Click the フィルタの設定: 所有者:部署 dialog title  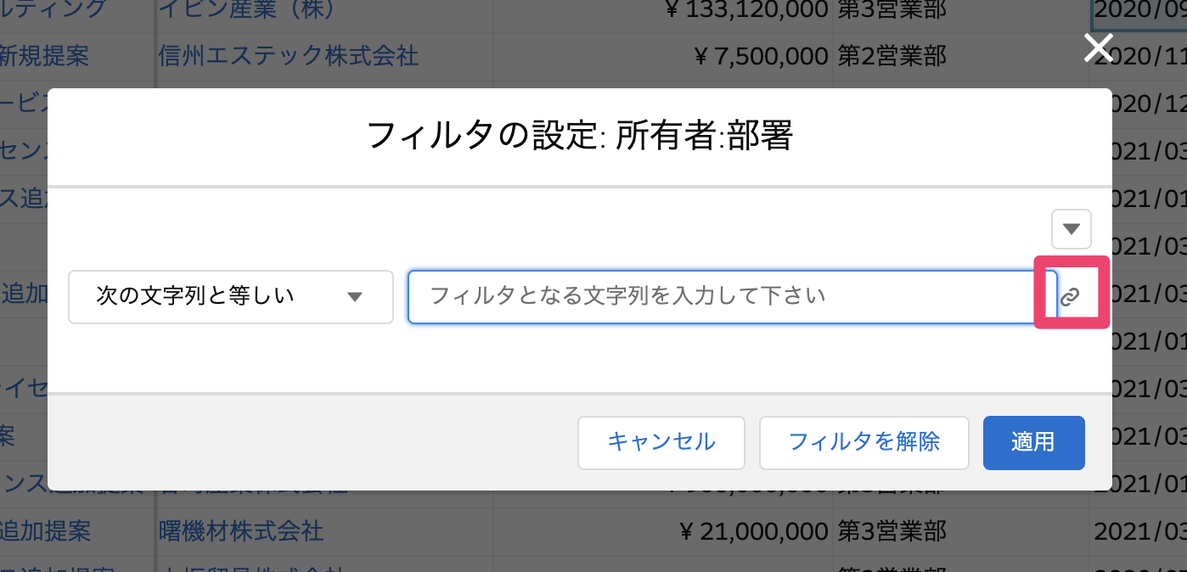[x=580, y=136]
